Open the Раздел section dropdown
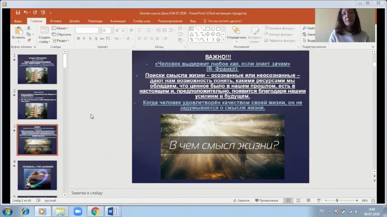The height and width of the screenshot is (217, 387). click(x=61, y=41)
